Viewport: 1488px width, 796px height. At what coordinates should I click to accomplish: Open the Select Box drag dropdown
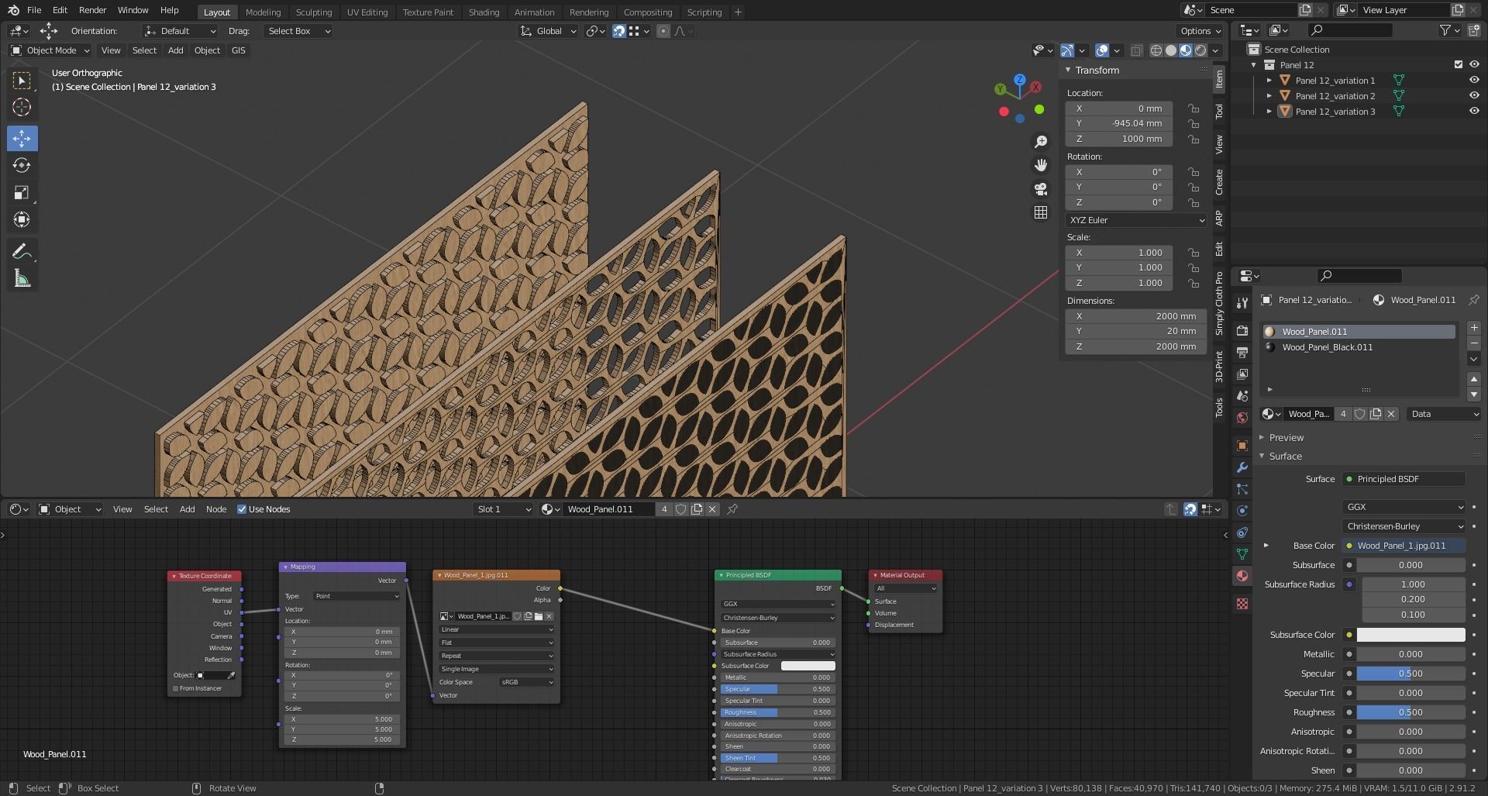point(298,31)
